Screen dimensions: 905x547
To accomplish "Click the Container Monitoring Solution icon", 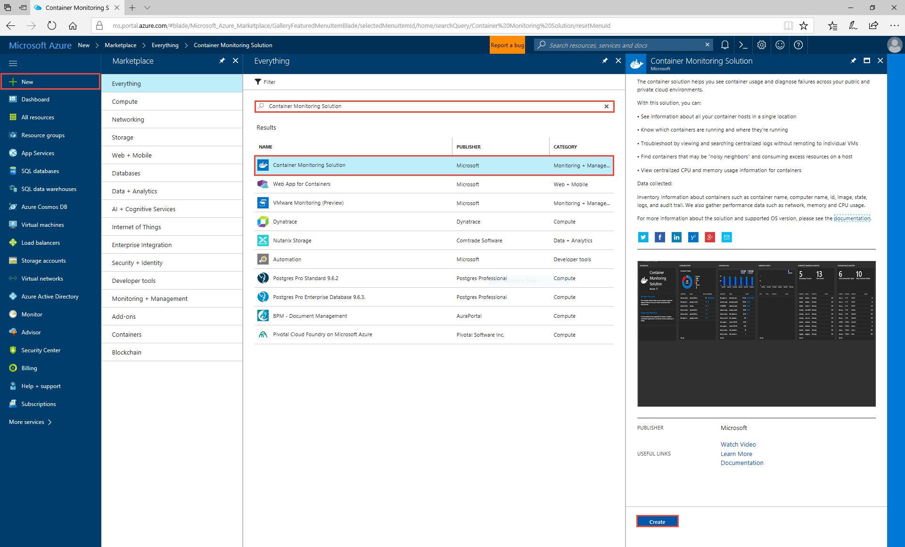I will [x=263, y=166].
